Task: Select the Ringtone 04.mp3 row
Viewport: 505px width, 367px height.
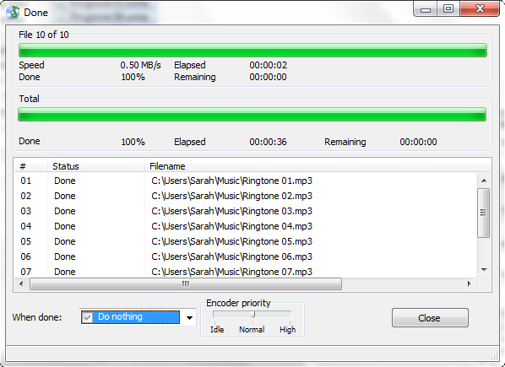Action: tap(246, 226)
